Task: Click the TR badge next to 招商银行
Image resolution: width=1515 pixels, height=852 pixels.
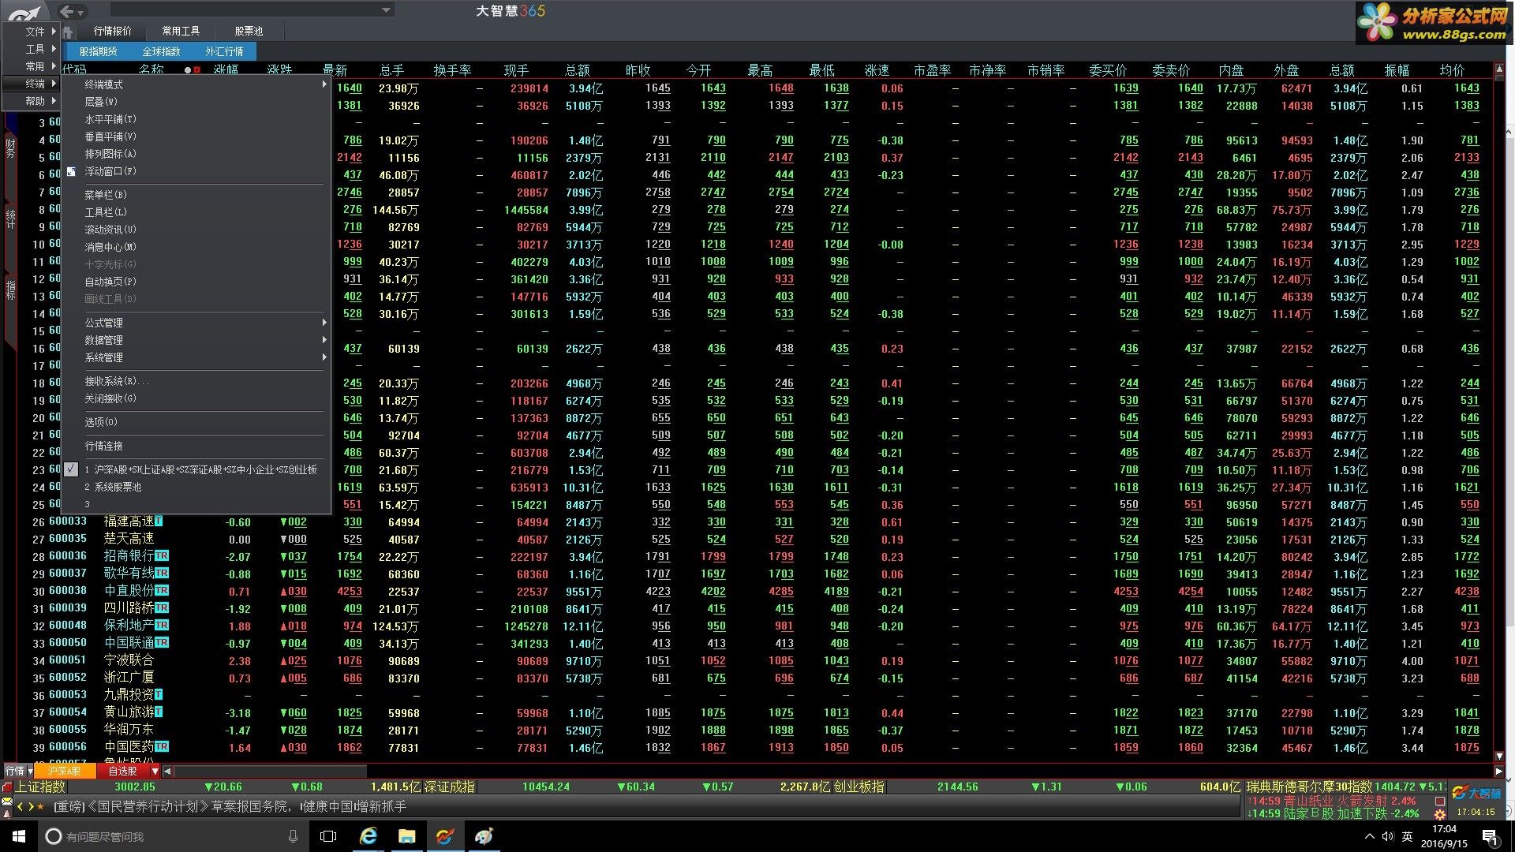Action: 162,556
